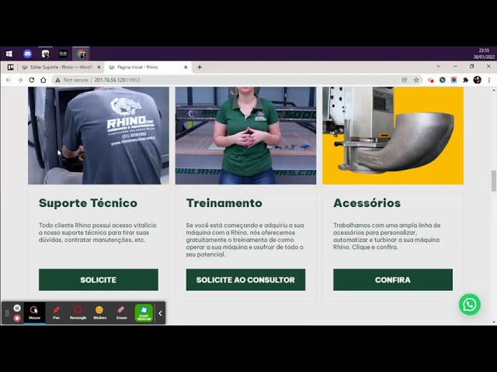
Task: Click the Suporte Técnico shirt photo
Action: [x=99, y=136]
